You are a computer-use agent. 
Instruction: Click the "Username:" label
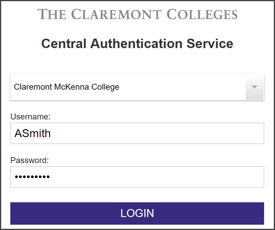[x=30, y=117]
